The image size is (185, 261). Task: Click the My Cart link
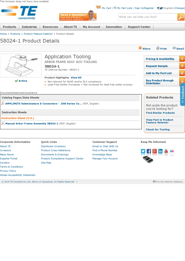pyautogui.click(x=107, y=8)
